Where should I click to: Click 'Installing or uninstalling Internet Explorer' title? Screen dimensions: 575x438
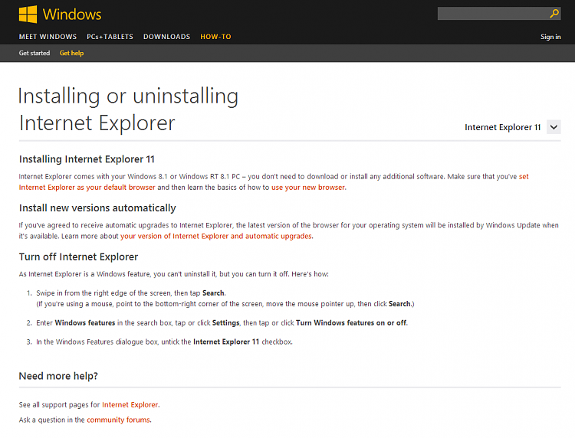[x=128, y=109]
